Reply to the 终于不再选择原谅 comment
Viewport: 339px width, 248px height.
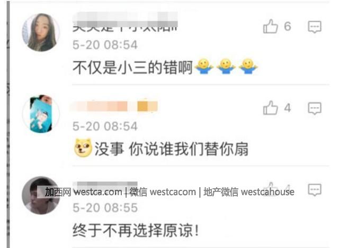coord(315,190)
